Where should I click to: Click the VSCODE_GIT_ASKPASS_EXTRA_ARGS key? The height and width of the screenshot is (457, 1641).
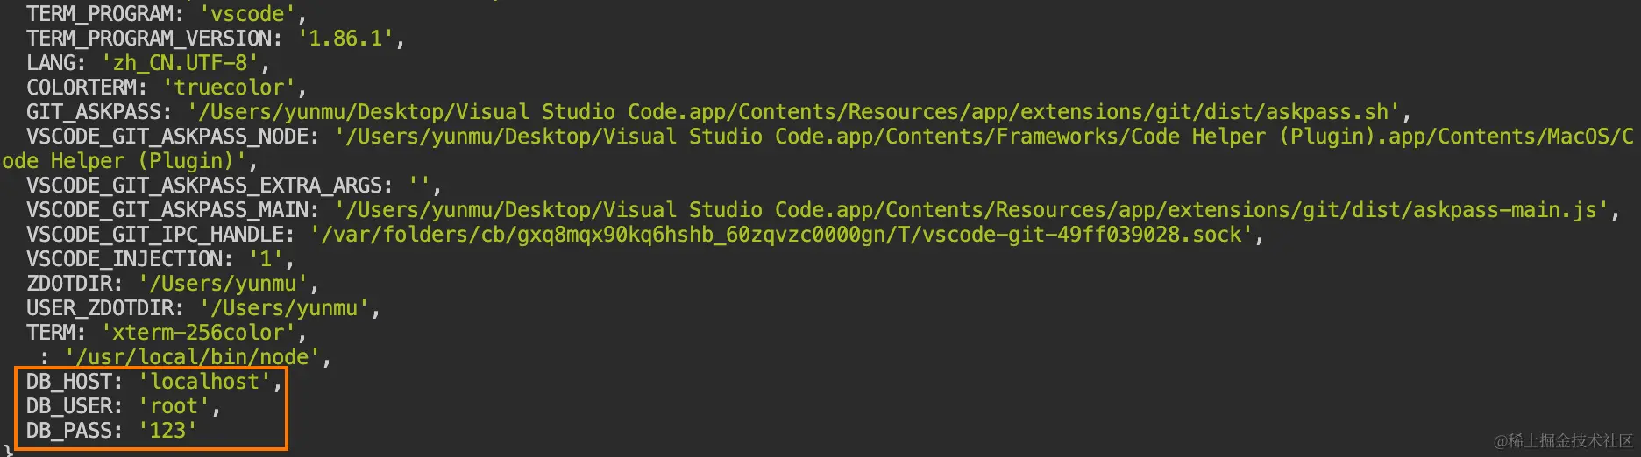click(203, 186)
